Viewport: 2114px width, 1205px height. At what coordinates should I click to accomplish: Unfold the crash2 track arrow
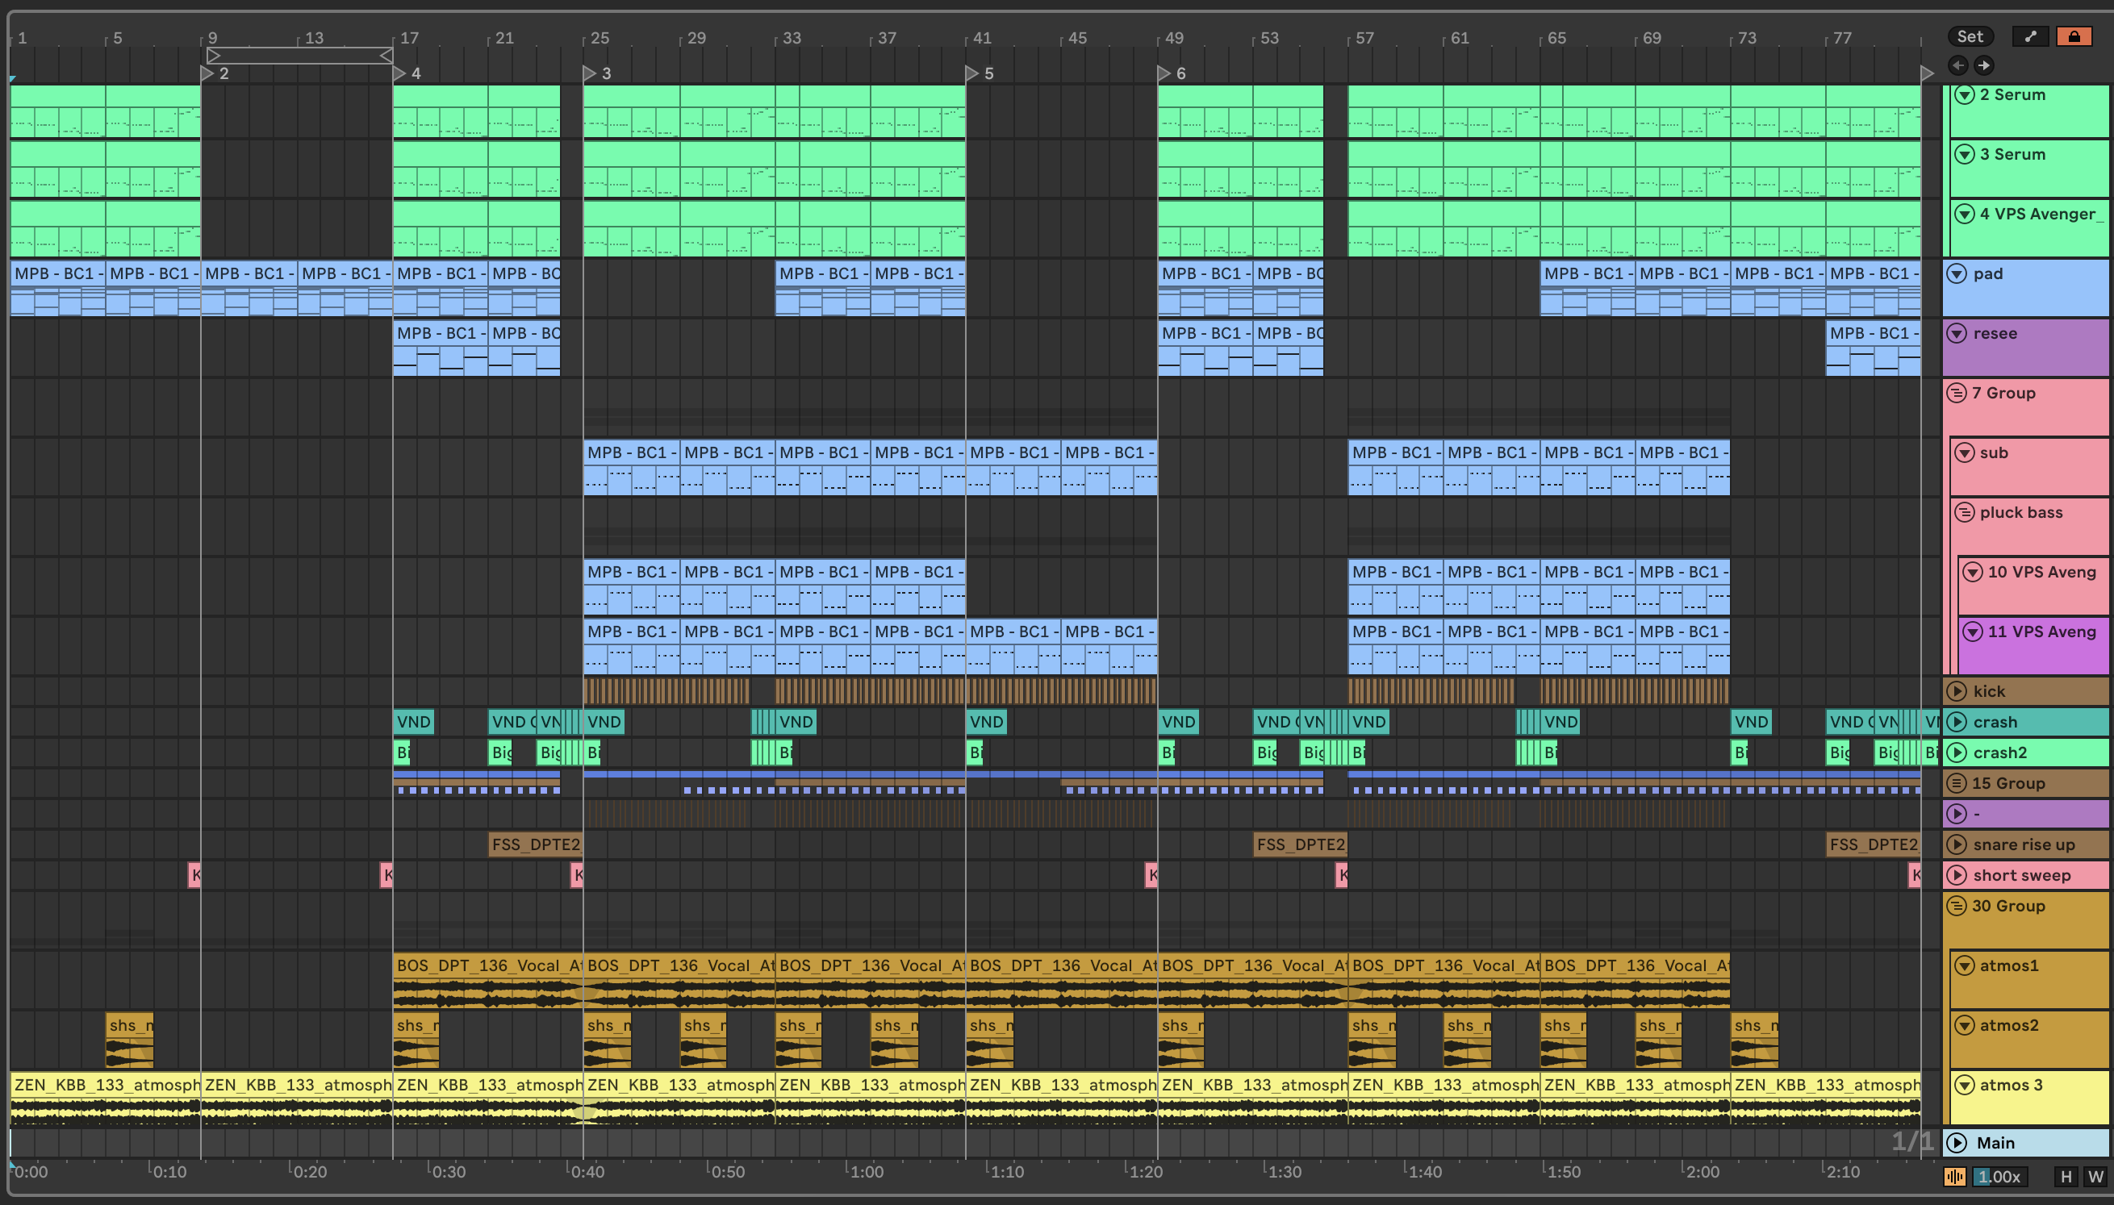click(1957, 753)
